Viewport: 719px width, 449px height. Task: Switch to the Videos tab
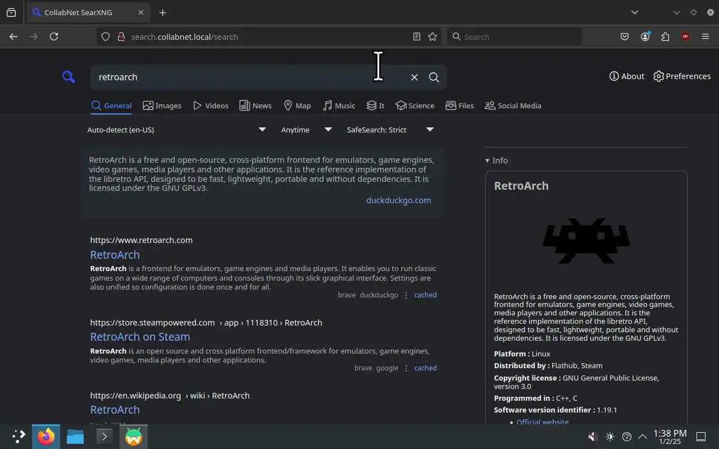coord(211,106)
